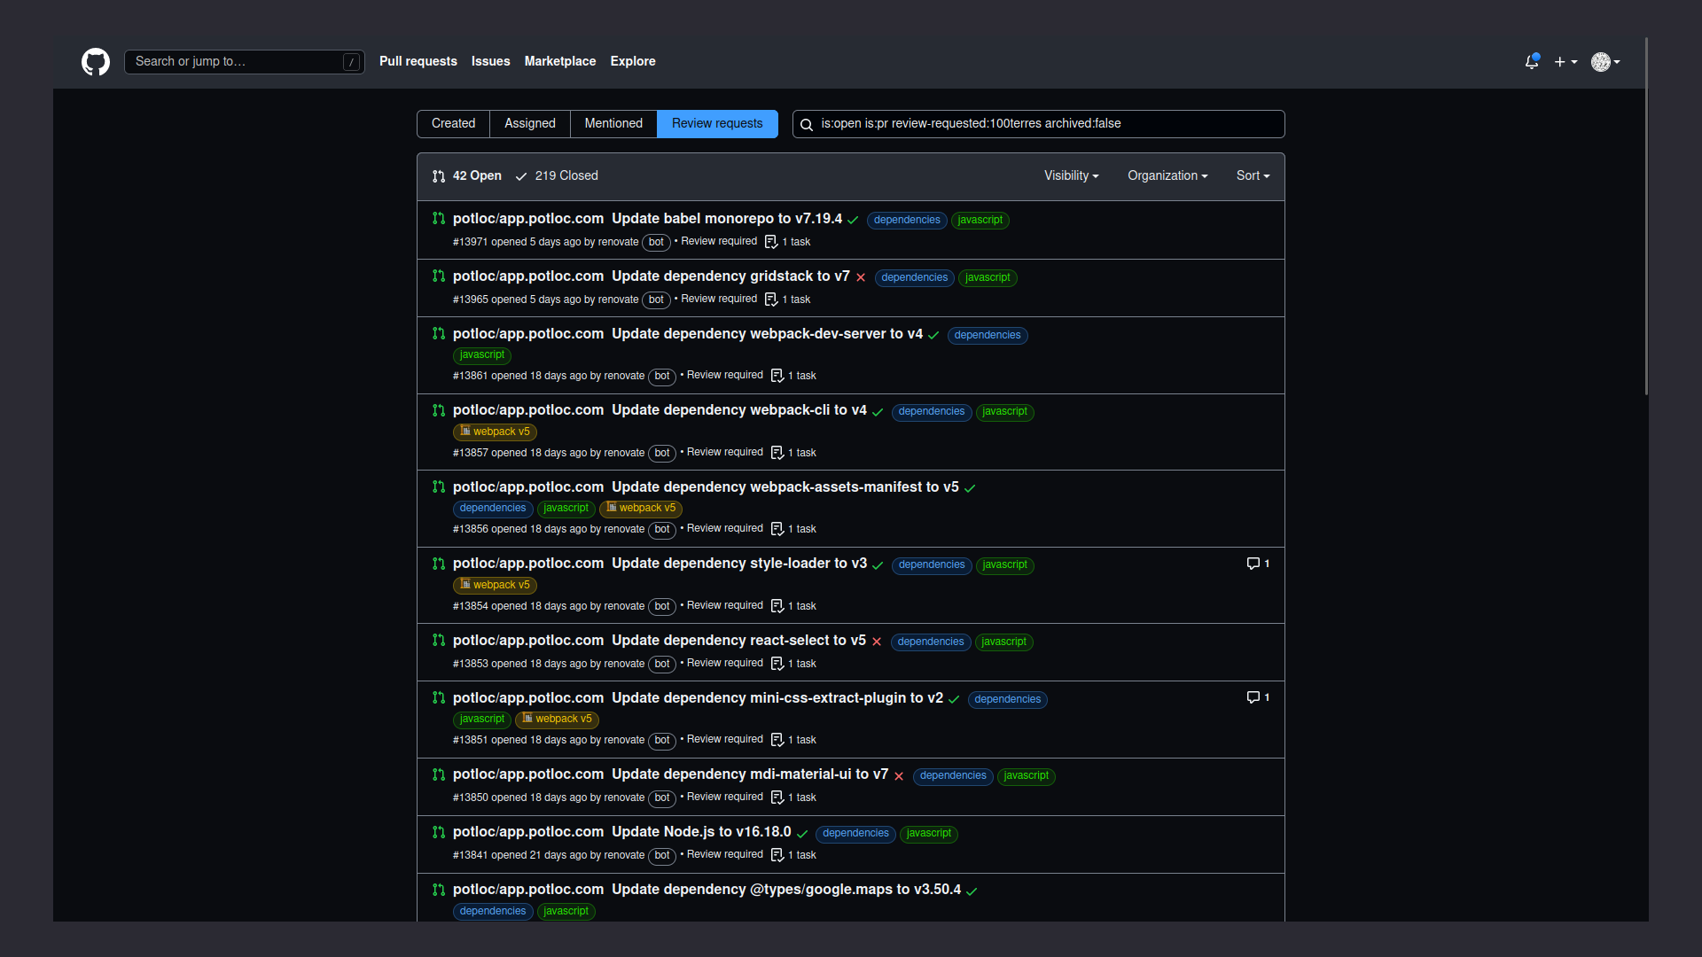Open the notifications bell

click(x=1531, y=62)
